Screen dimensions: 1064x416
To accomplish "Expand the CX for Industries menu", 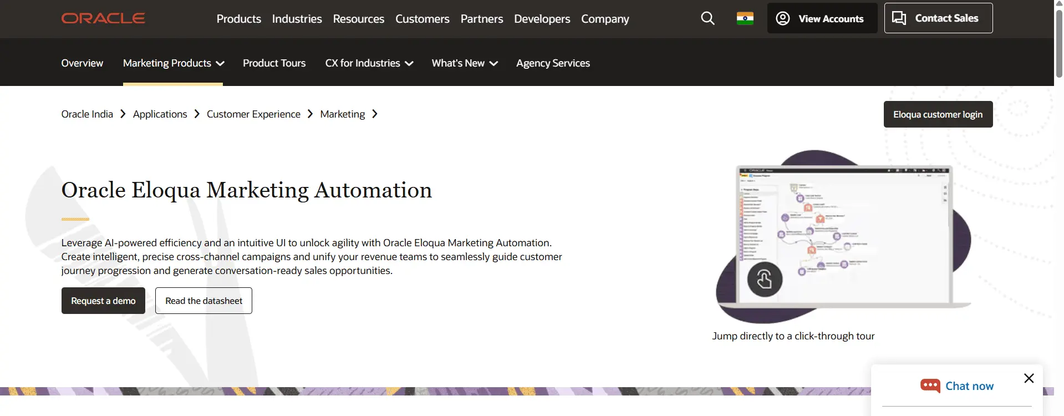I will pos(369,63).
